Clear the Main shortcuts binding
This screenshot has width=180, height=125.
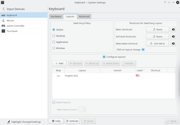click(x=173, y=30)
